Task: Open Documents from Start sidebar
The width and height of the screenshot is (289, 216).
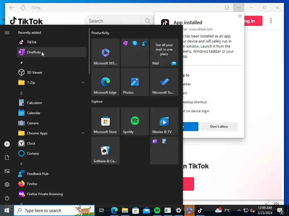Action: (x=7, y=157)
